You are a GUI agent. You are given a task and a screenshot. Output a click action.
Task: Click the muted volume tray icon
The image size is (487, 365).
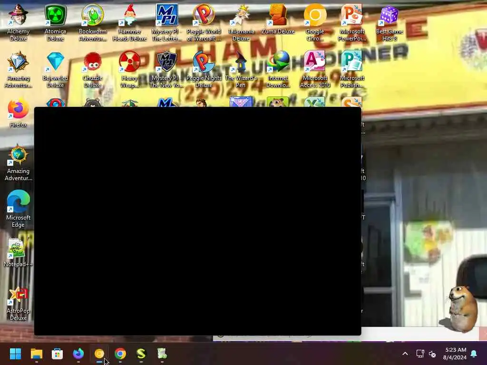point(432,354)
